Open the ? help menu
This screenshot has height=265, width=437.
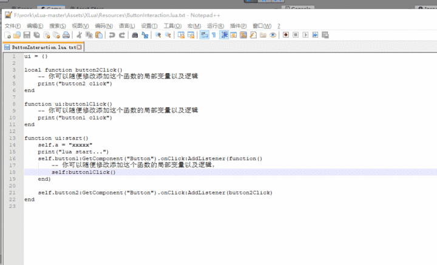coord(279,26)
